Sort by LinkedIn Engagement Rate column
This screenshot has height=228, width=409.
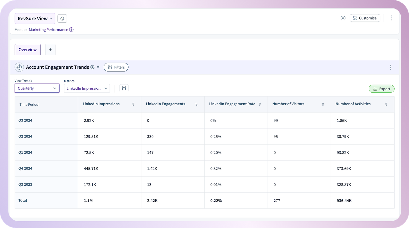(260, 104)
